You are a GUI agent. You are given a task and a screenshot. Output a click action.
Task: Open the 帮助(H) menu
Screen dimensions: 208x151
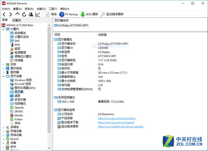pyautogui.click(x=65, y=9)
